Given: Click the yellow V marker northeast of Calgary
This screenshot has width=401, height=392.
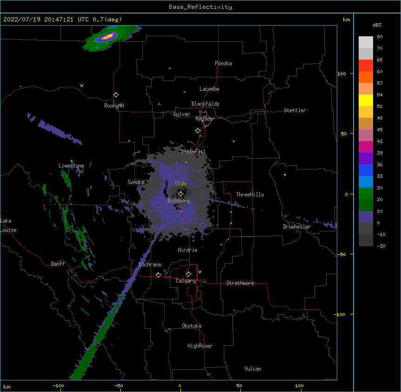Looking at the screenshot, I should 200,272.
